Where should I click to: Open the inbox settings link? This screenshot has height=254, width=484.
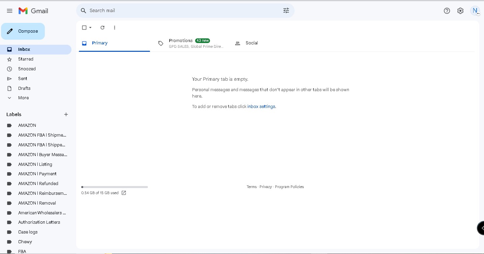(x=262, y=107)
